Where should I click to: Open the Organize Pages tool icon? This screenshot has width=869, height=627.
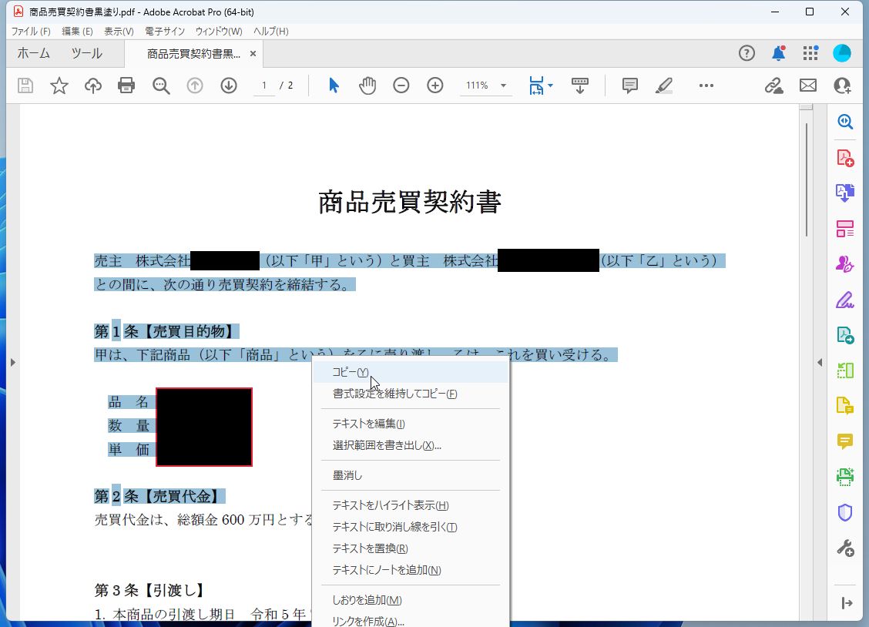[845, 229]
